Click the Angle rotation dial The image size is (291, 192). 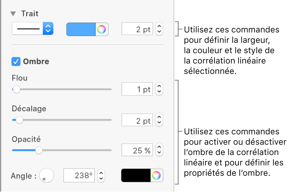coord(46,176)
